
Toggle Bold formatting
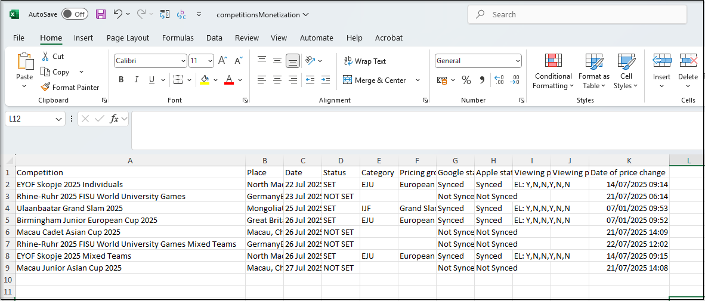tap(121, 80)
